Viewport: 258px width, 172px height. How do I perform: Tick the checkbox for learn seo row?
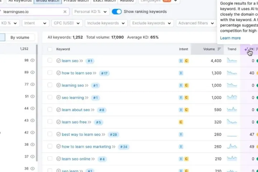click(x=50, y=61)
